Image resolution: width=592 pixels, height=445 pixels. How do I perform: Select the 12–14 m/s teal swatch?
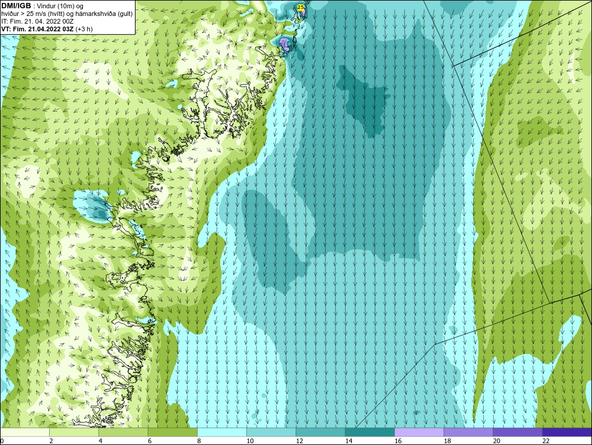(x=320, y=432)
